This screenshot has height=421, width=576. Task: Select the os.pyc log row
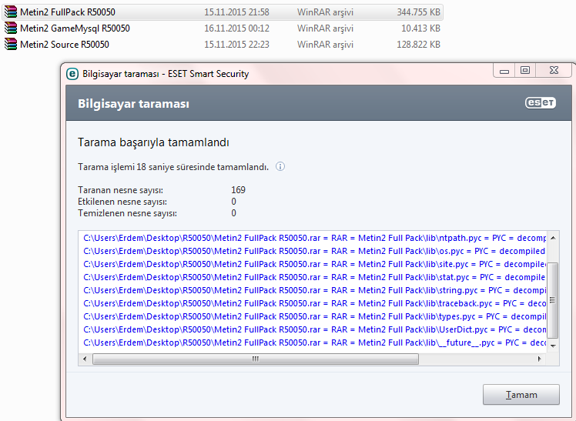coord(314,251)
